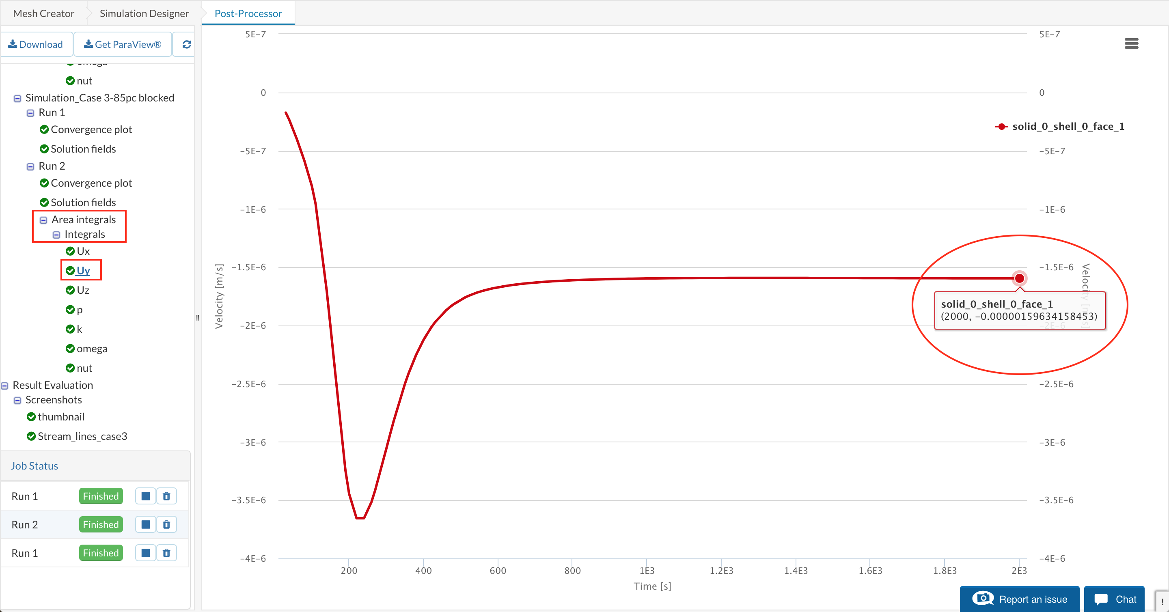
Task: Stop Run 2 with square icon
Action: [145, 524]
